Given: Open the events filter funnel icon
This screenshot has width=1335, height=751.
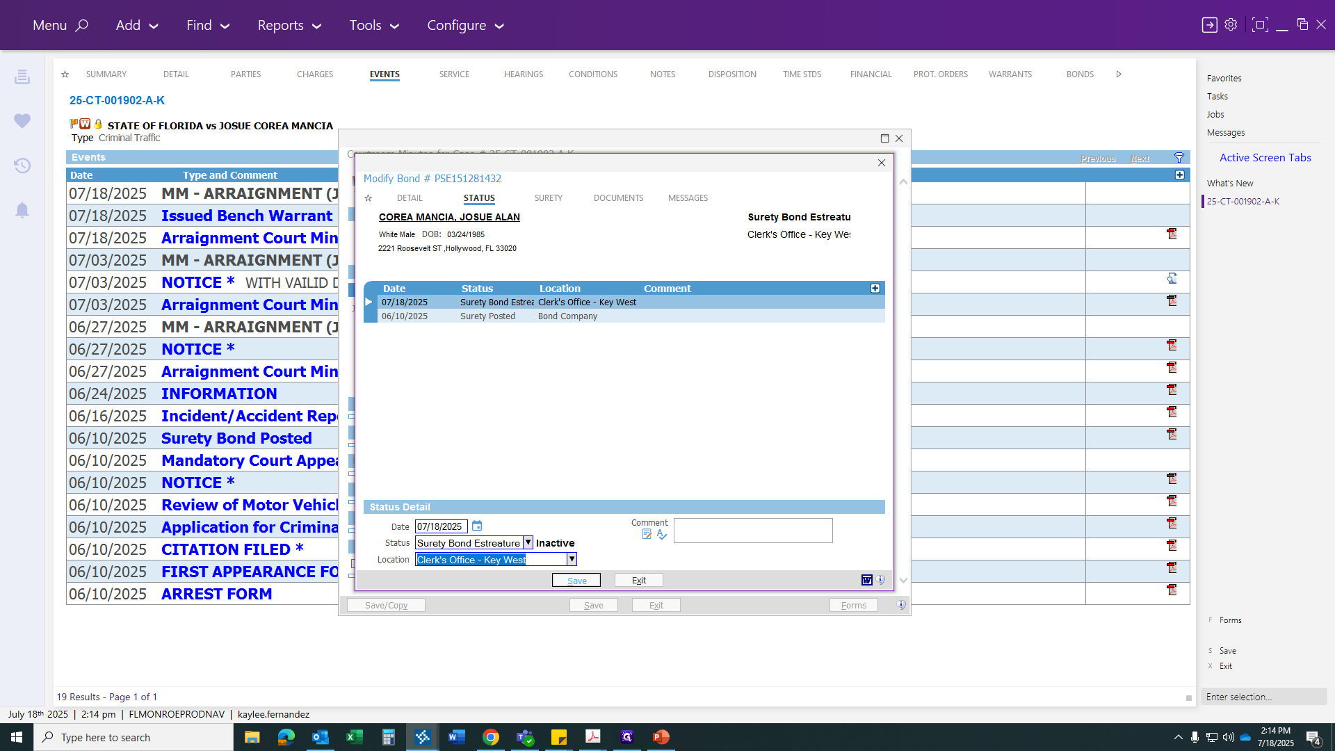Looking at the screenshot, I should coord(1179,158).
